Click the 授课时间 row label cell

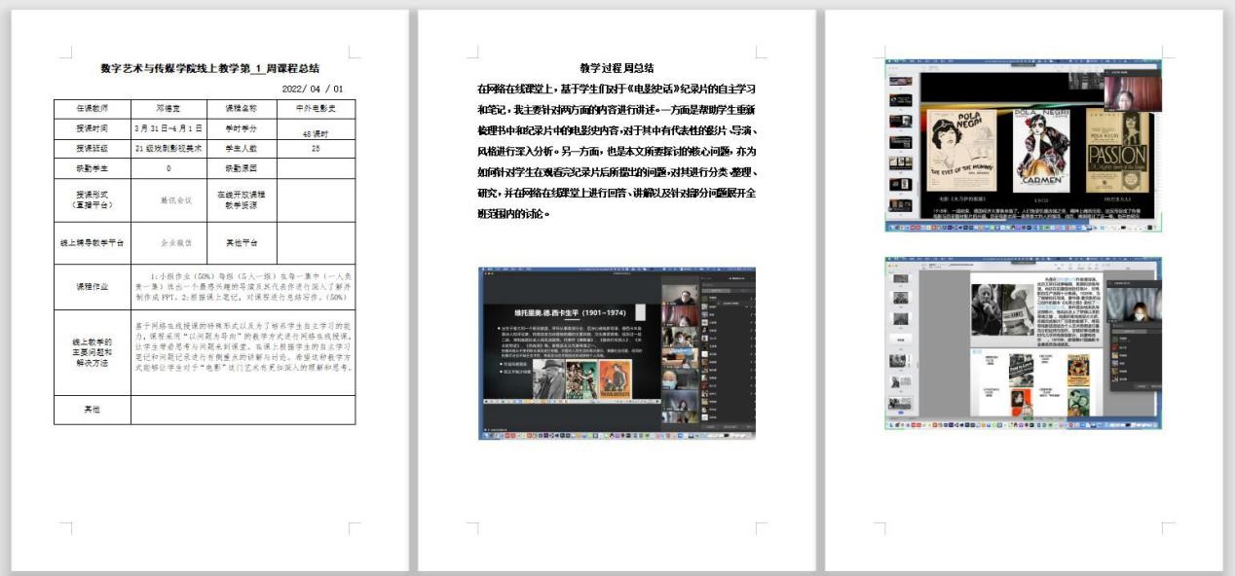point(93,128)
